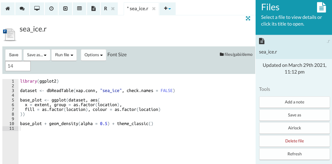
Task: Click the play button tab icon
Action: pyautogui.click(x=65, y=8)
